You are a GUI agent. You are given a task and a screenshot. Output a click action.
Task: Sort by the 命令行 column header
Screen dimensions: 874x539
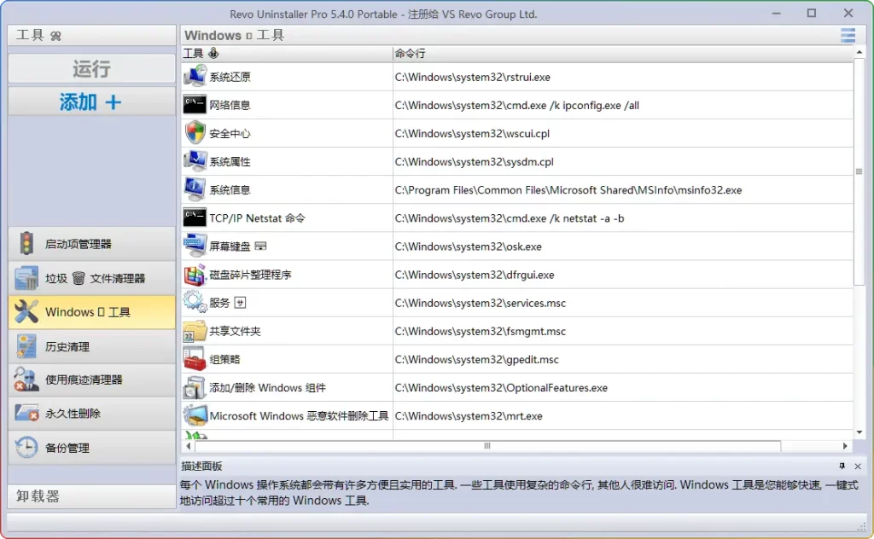(x=622, y=54)
